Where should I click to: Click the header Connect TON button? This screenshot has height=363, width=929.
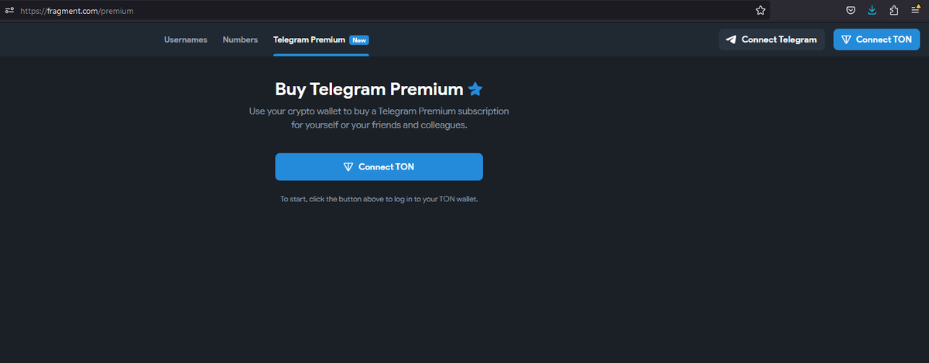[x=876, y=39]
